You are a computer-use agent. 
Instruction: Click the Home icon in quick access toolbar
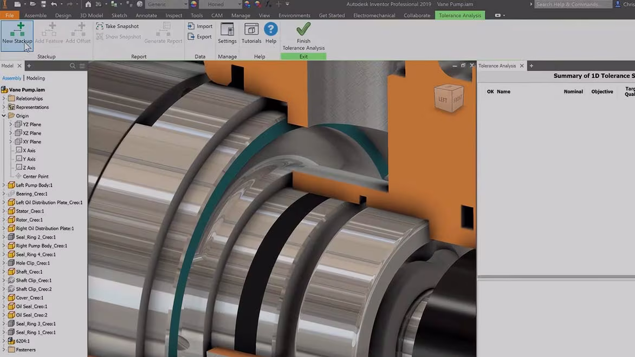(88, 4)
